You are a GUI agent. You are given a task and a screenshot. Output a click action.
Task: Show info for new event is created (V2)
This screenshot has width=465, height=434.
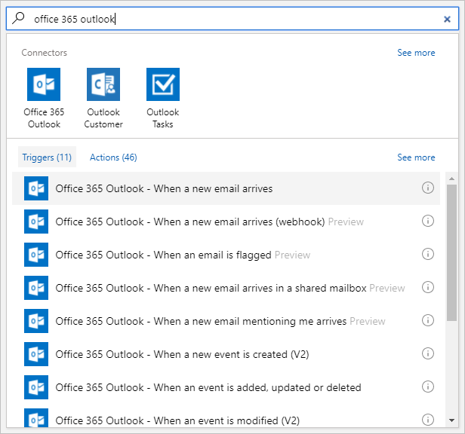(427, 353)
